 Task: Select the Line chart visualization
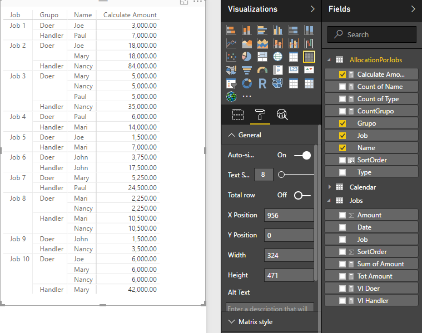point(231,43)
